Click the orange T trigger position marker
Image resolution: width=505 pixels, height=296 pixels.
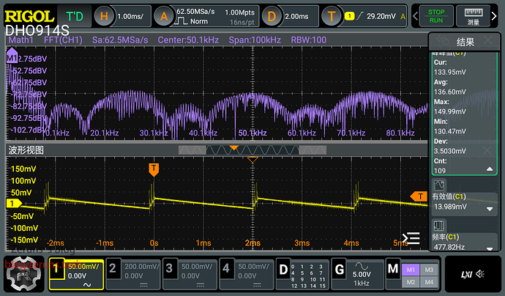click(x=154, y=169)
